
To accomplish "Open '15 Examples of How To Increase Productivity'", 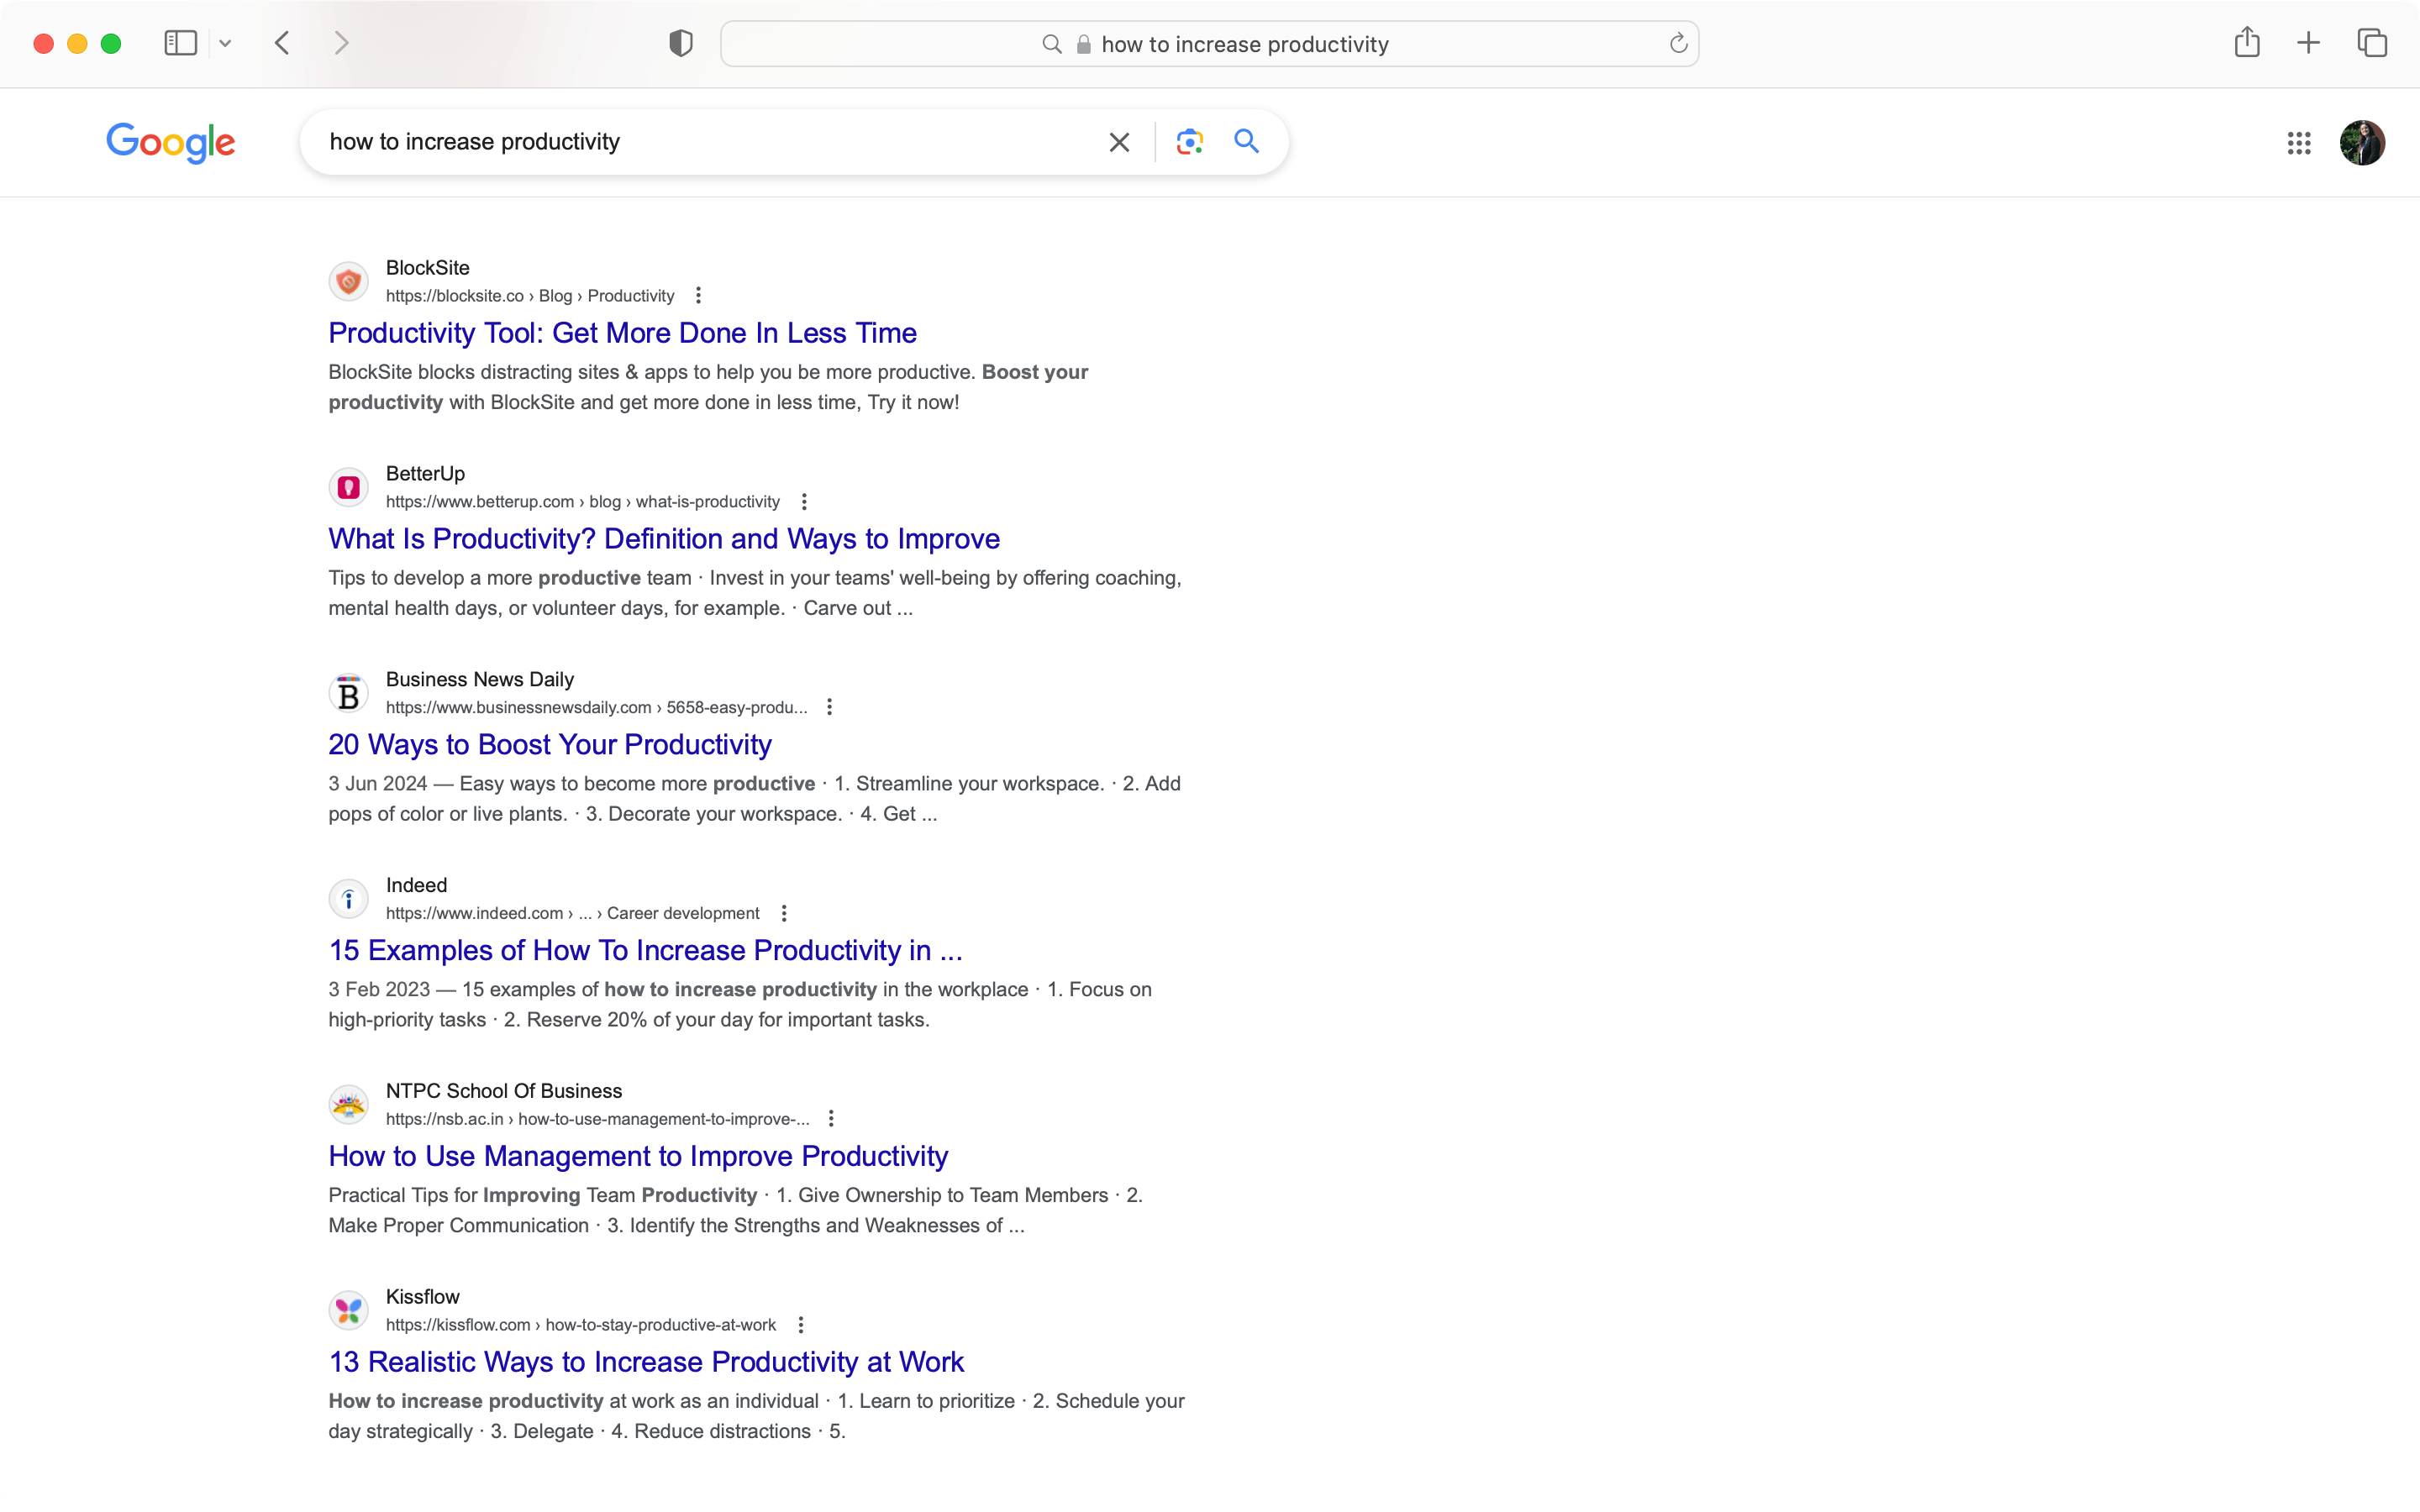I will [645, 950].
